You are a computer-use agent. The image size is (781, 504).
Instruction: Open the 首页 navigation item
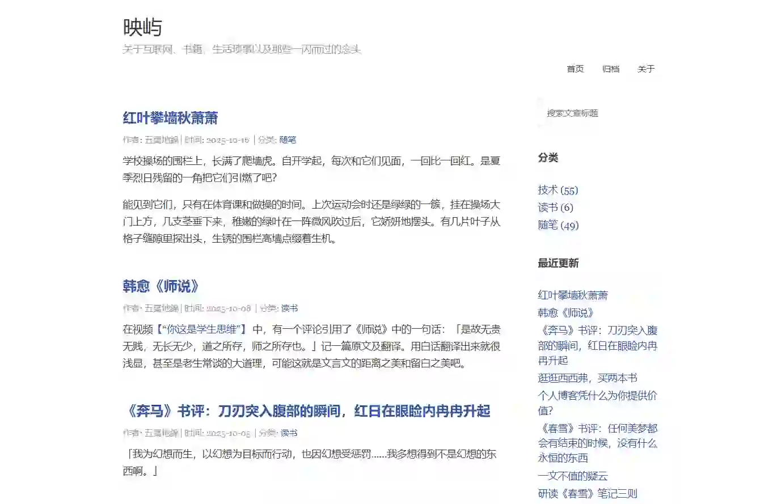pos(575,69)
